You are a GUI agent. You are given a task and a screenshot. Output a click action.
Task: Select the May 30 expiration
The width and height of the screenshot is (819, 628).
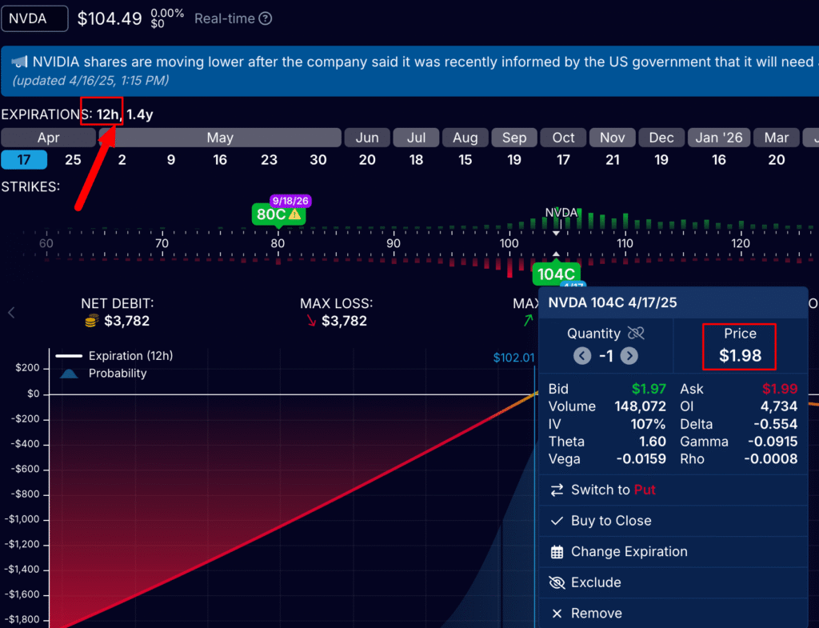(318, 159)
